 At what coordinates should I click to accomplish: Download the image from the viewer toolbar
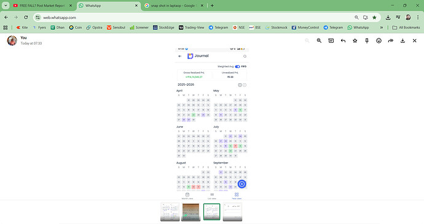pos(402,40)
